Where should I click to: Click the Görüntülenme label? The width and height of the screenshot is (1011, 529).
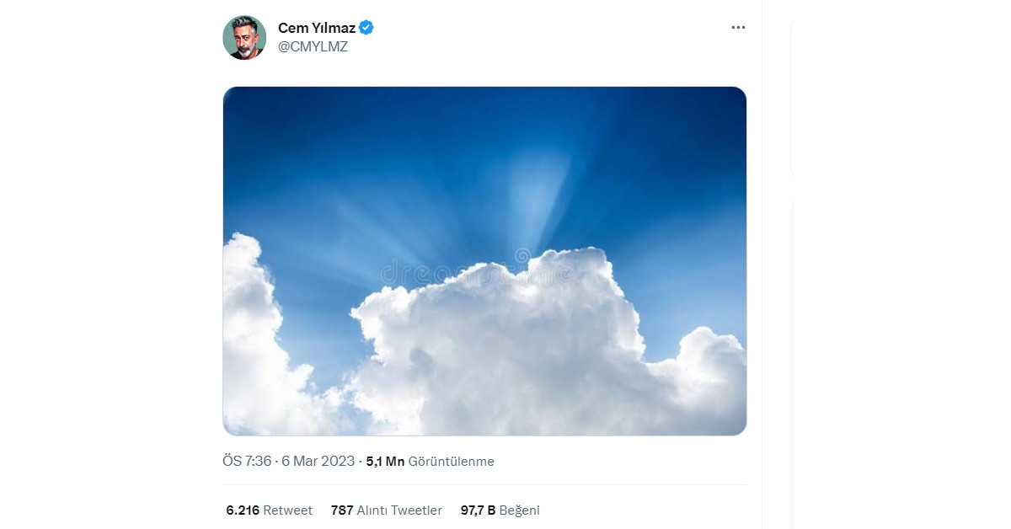pyautogui.click(x=451, y=462)
